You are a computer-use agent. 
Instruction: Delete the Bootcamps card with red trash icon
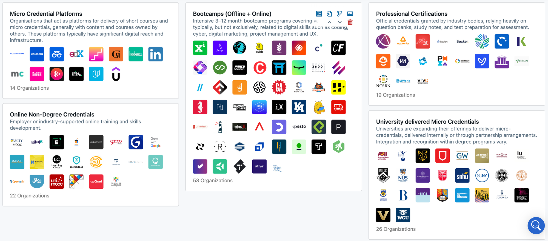[350, 22]
